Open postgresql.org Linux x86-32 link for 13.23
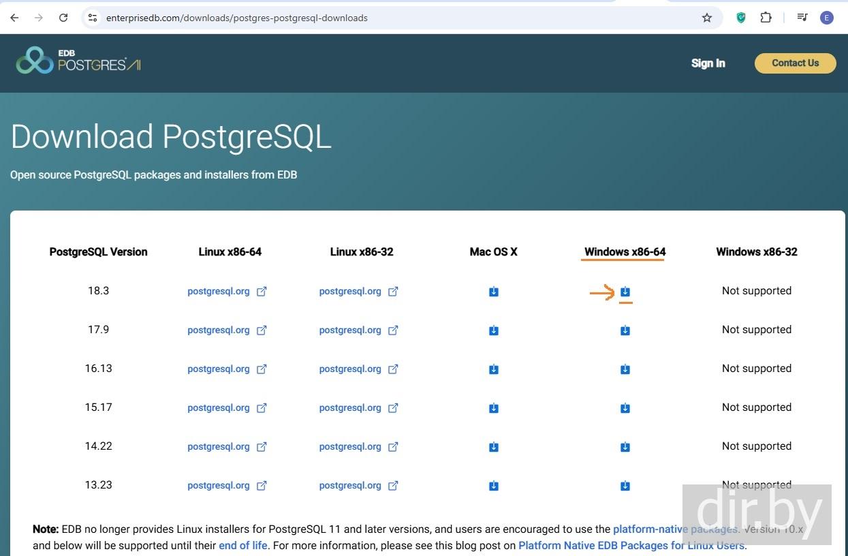Image resolution: width=848 pixels, height=556 pixels. click(x=358, y=485)
